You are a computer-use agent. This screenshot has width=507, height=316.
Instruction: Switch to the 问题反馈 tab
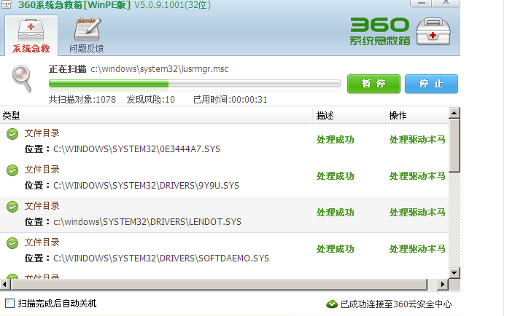click(87, 35)
